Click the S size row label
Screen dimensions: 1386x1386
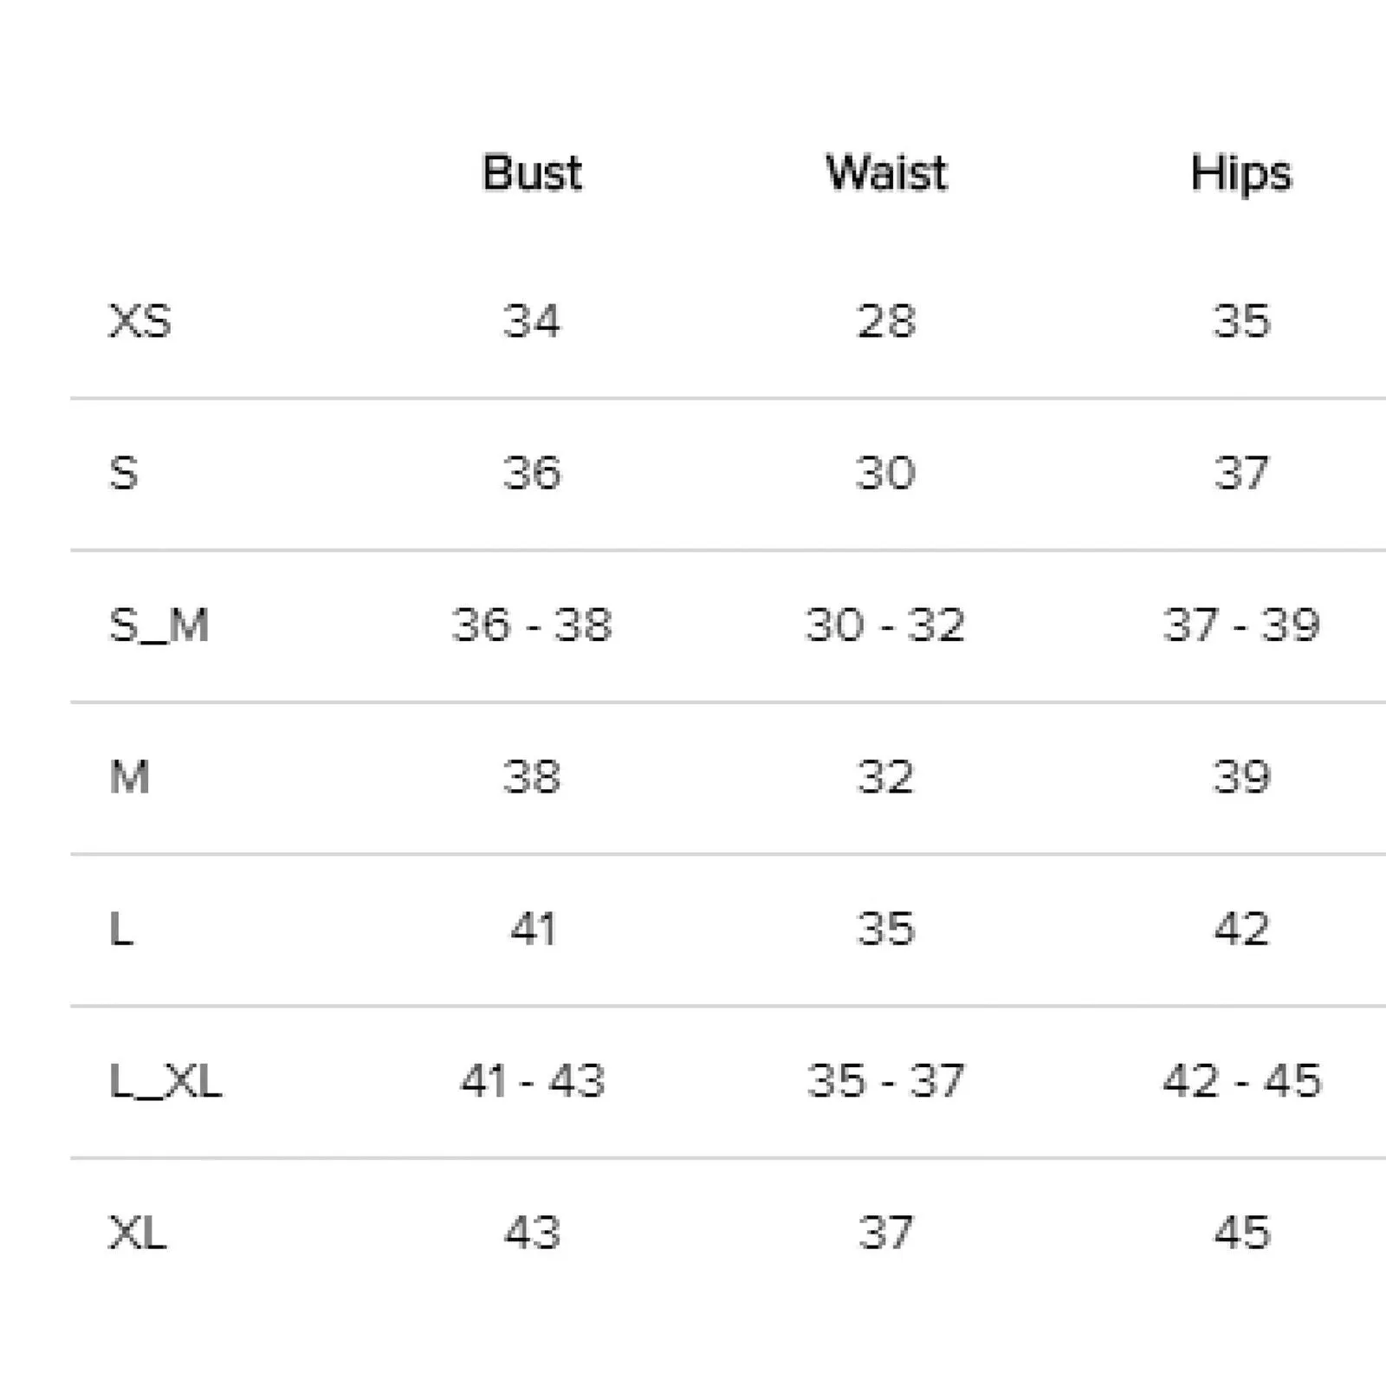(x=123, y=473)
